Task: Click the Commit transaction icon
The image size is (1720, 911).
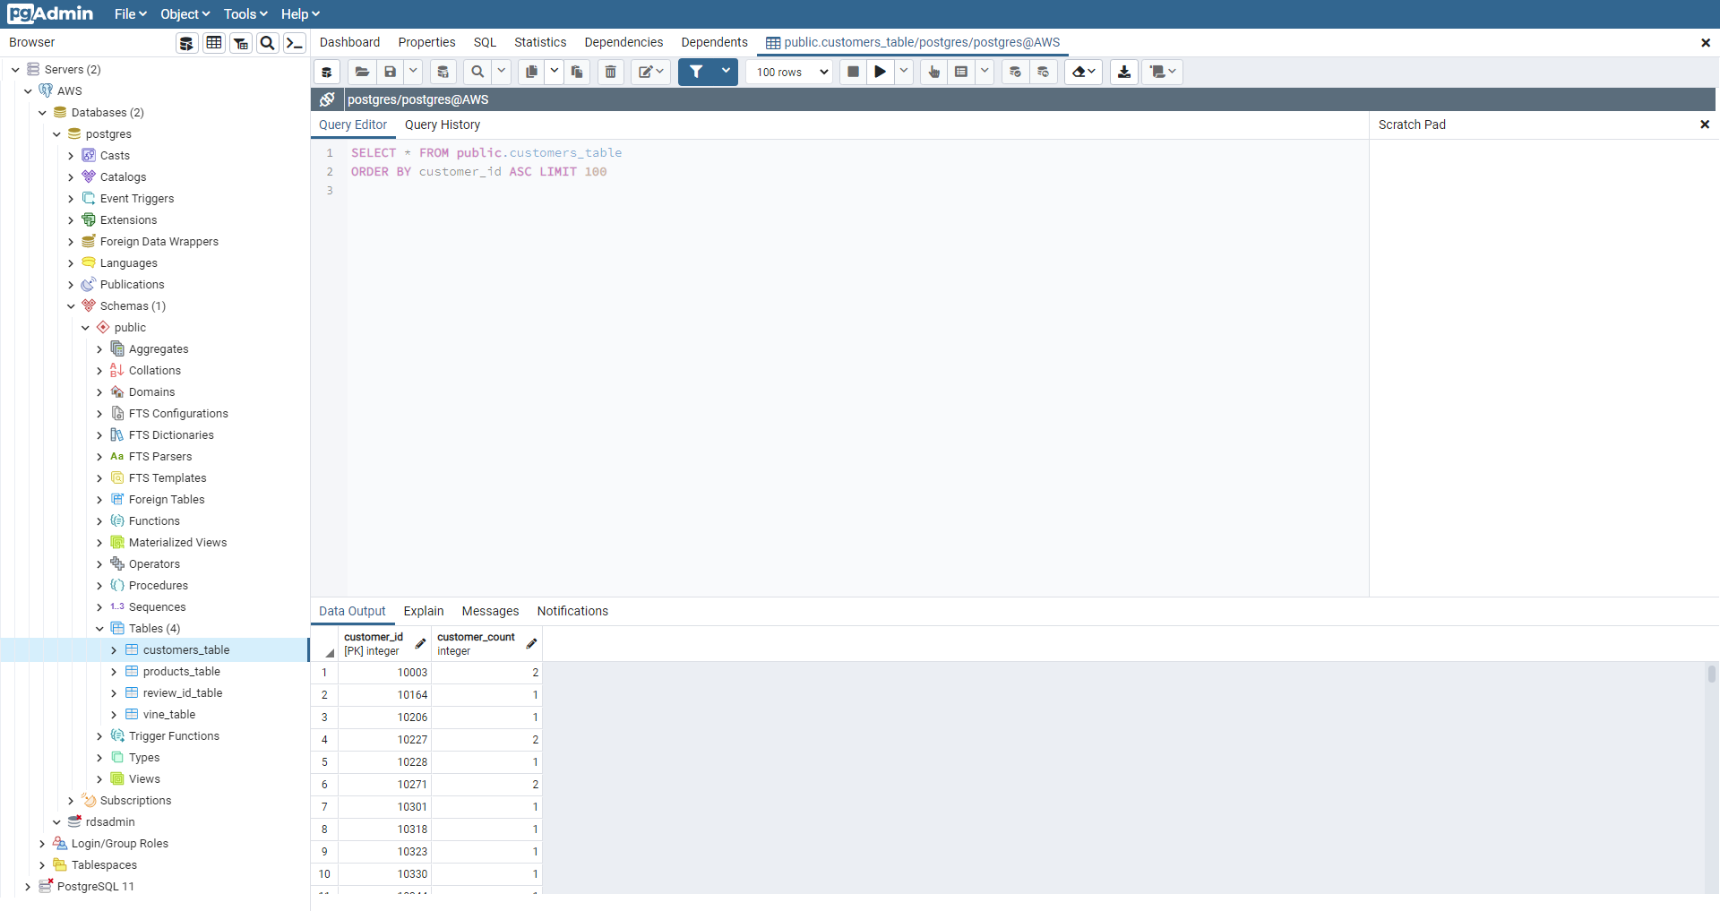Action: pyautogui.click(x=1015, y=72)
